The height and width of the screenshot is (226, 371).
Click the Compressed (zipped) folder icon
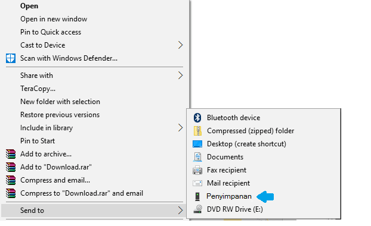pyautogui.click(x=197, y=131)
